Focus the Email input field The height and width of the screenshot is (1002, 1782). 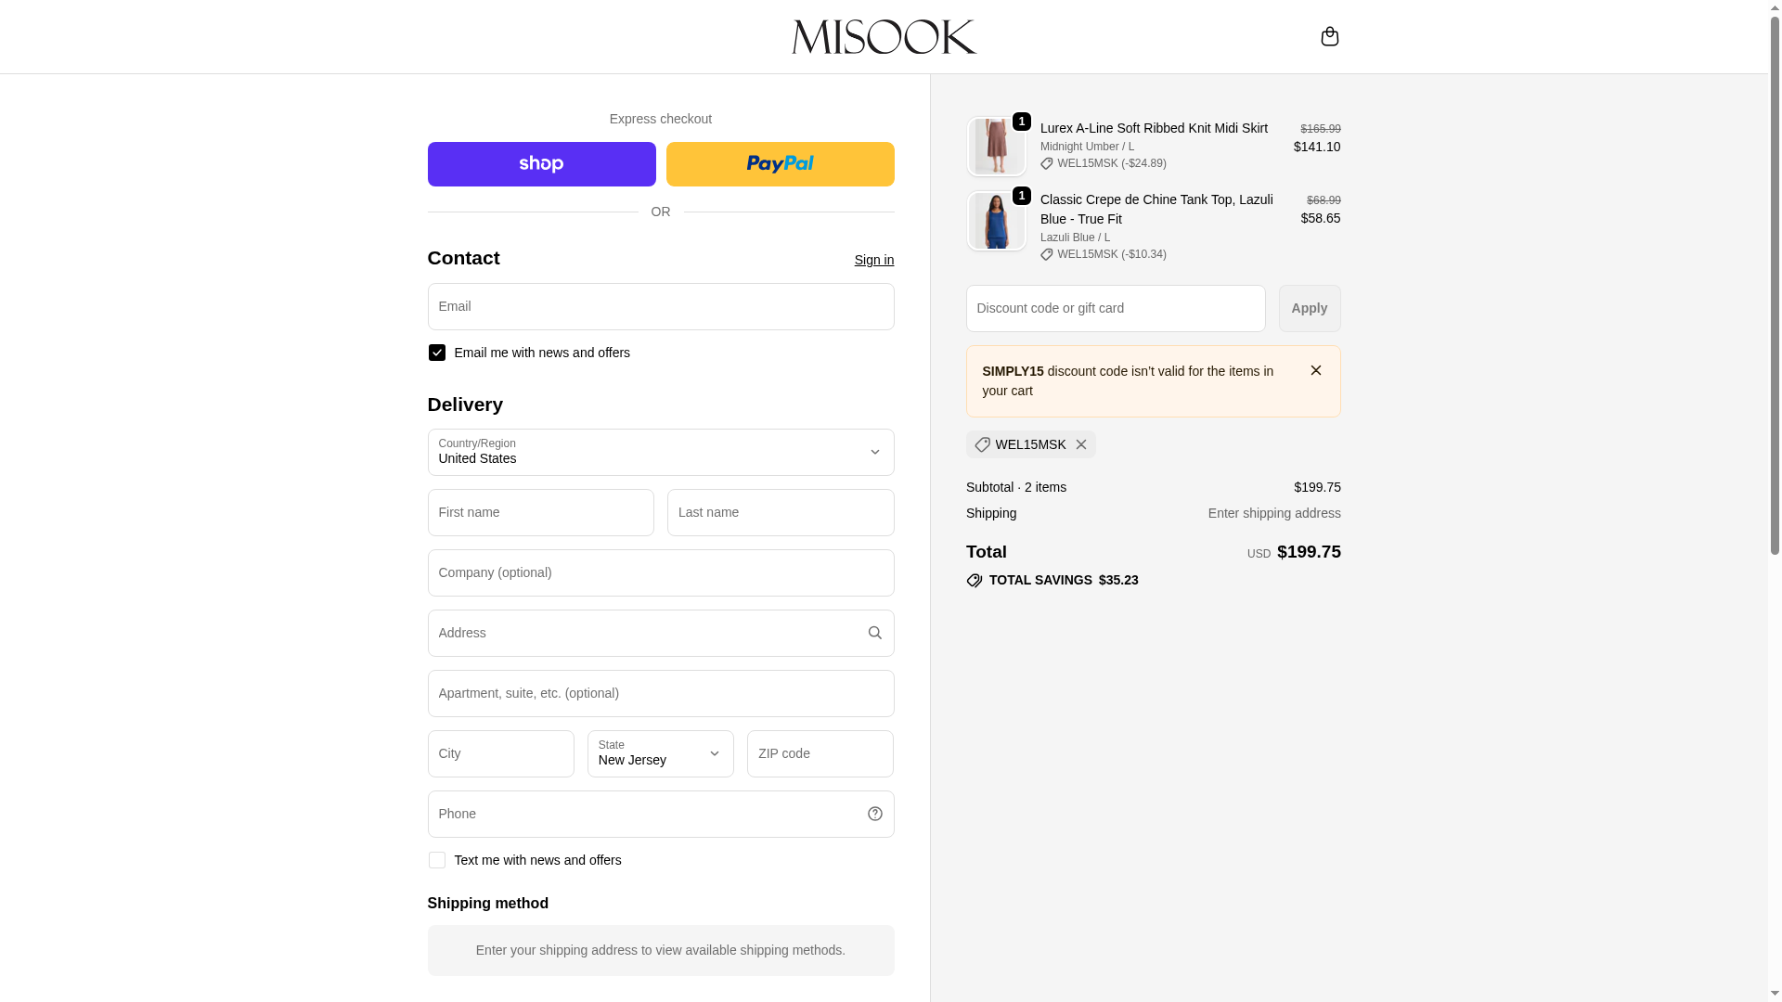(x=660, y=306)
